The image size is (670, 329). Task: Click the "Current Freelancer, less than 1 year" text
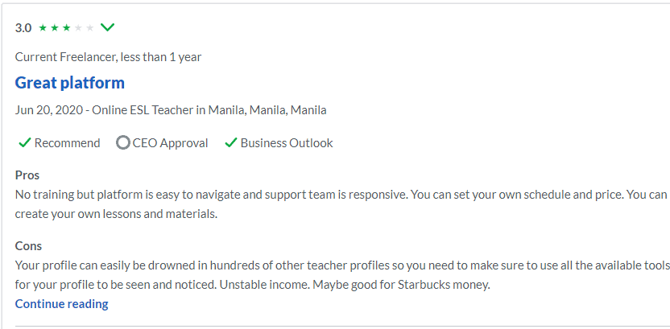(x=109, y=57)
